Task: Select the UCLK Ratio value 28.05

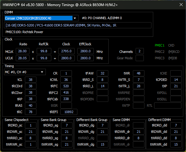Action: [22, 58]
